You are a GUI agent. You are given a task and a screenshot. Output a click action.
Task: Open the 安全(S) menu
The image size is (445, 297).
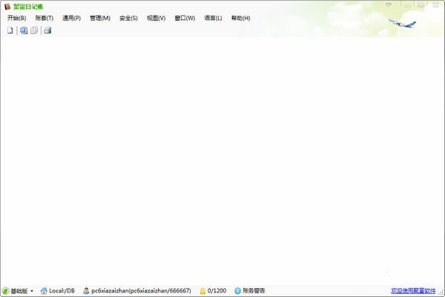(128, 18)
